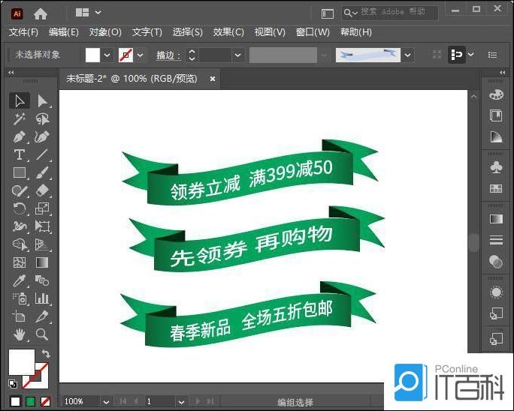Click the large Fill color swatch
Screen dimensions: 514x411
tap(21, 363)
